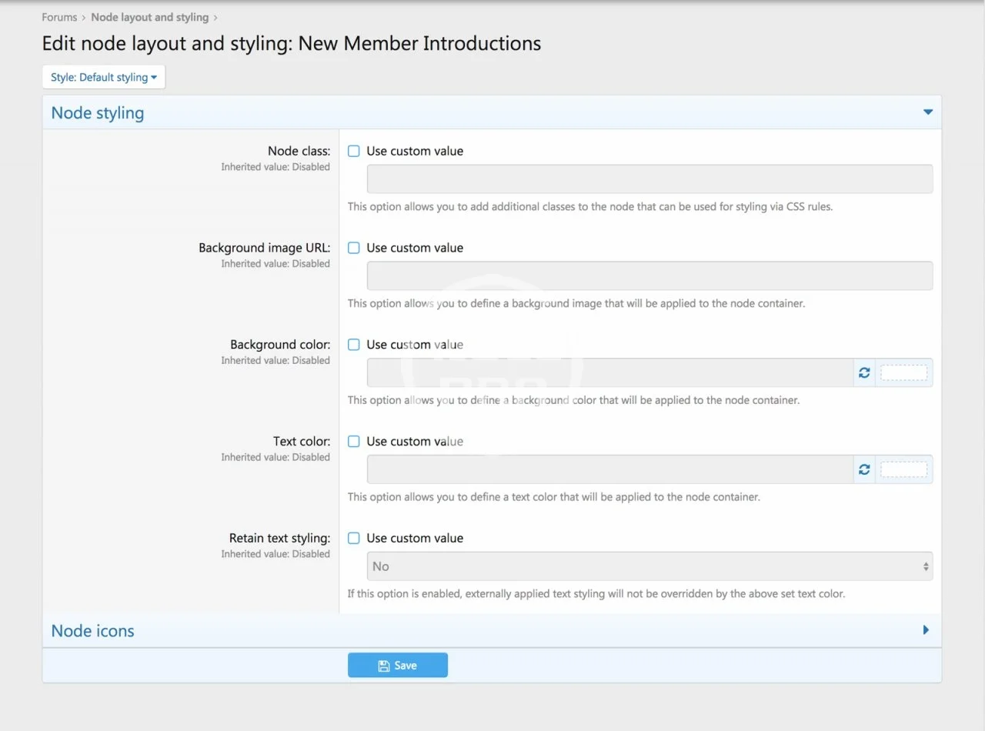This screenshot has height=731, width=985.
Task: Enable custom value for Node class
Action: (354, 152)
